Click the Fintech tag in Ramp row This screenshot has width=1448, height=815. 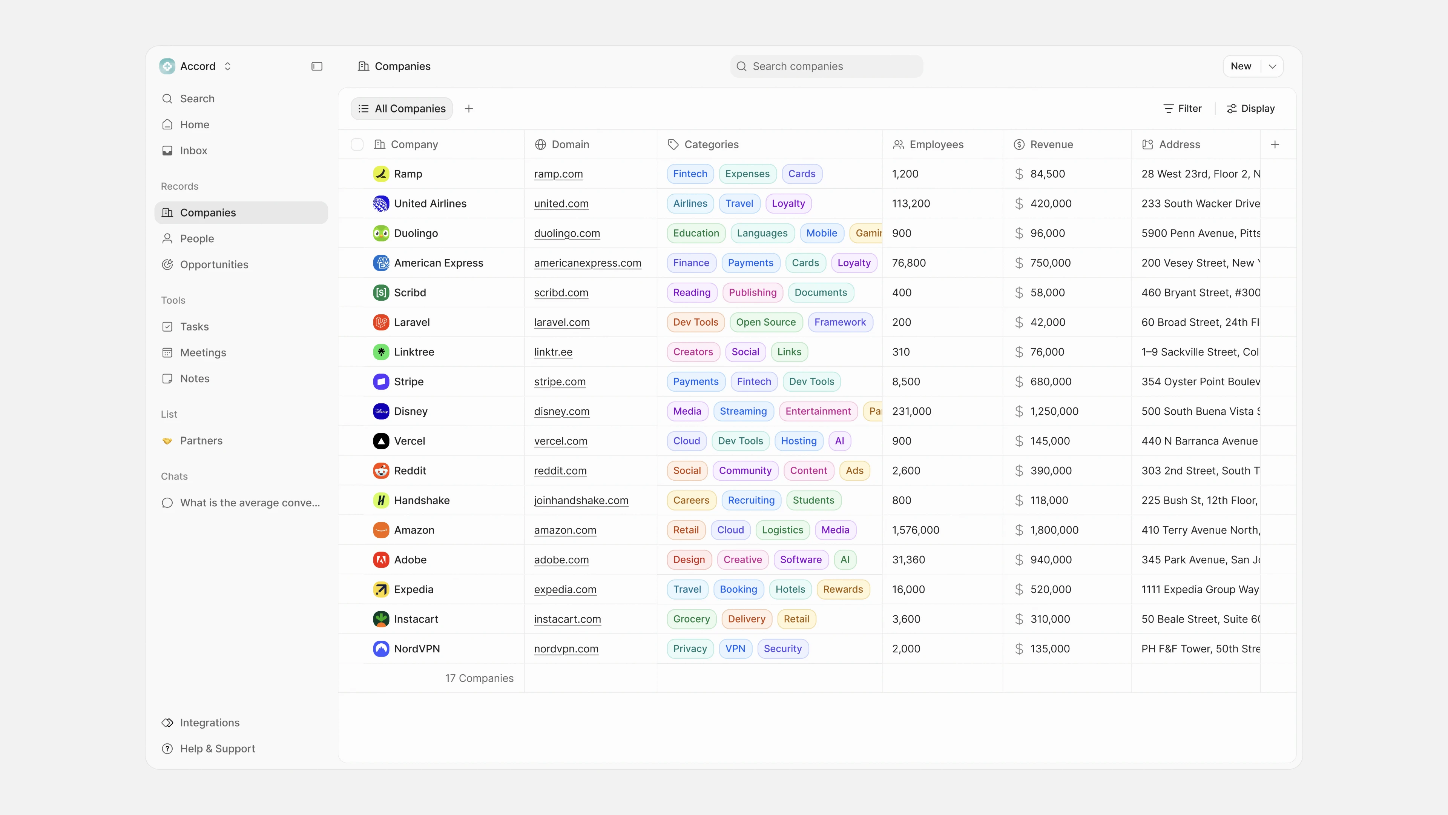pyautogui.click(x=690, y=174)
